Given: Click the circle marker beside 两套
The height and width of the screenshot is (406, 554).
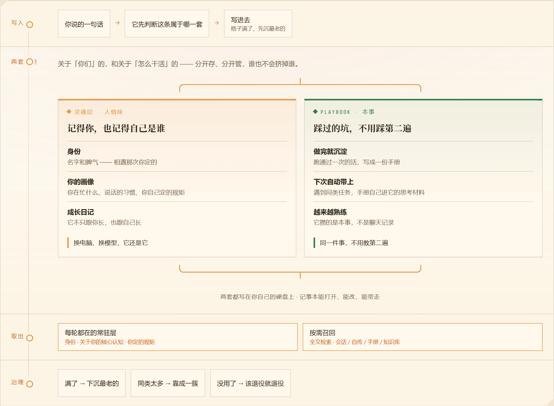Looking at the screenshot, I should [x=30, y=62].
